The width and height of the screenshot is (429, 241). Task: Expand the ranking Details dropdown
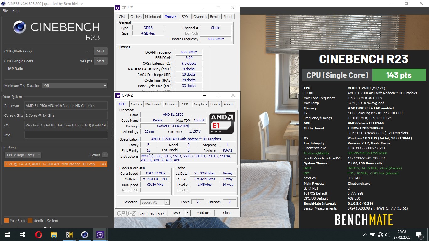pyautogui.click(x=105, y=155)
